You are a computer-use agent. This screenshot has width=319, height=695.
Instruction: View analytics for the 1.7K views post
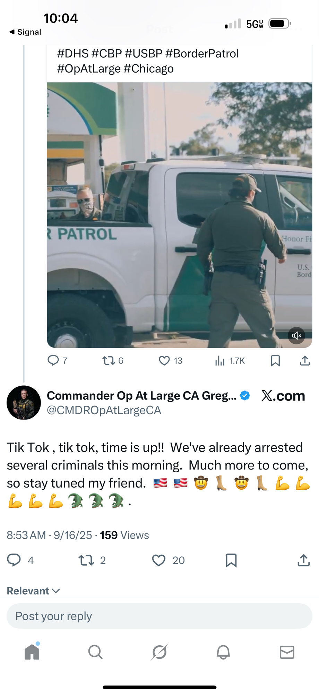220,361
